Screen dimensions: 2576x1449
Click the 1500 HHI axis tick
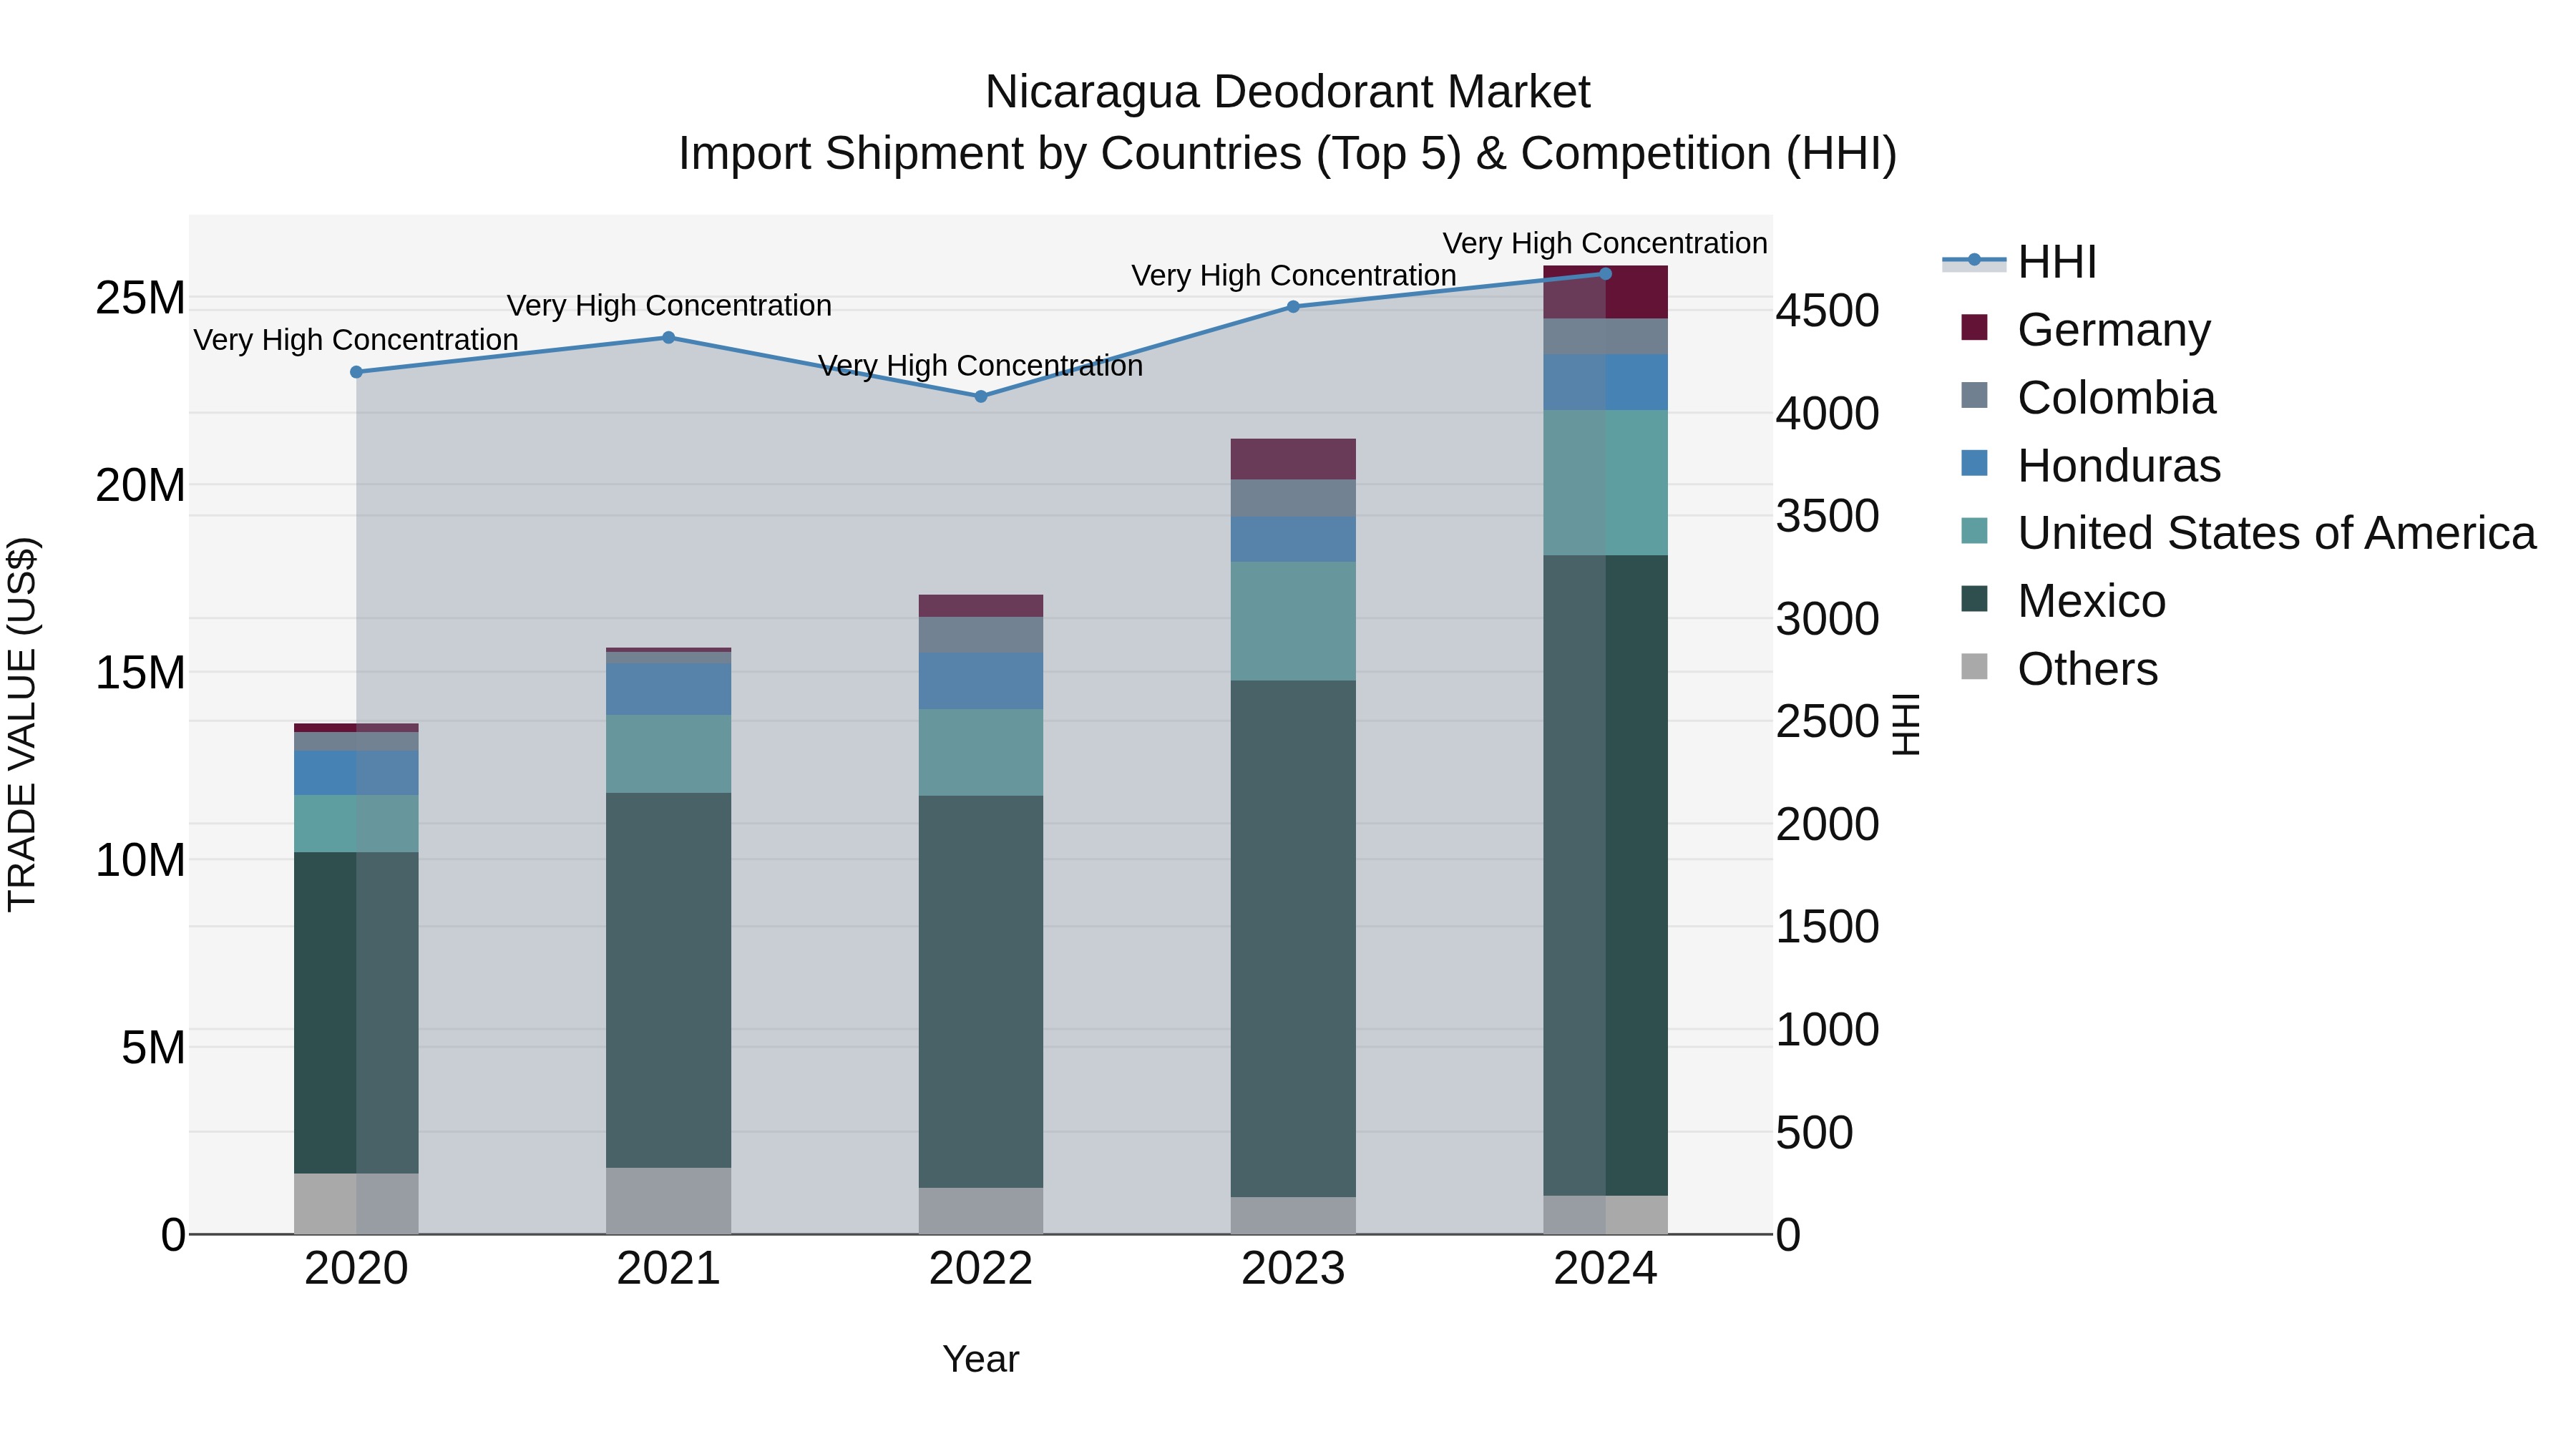(x=1827, y=927)
